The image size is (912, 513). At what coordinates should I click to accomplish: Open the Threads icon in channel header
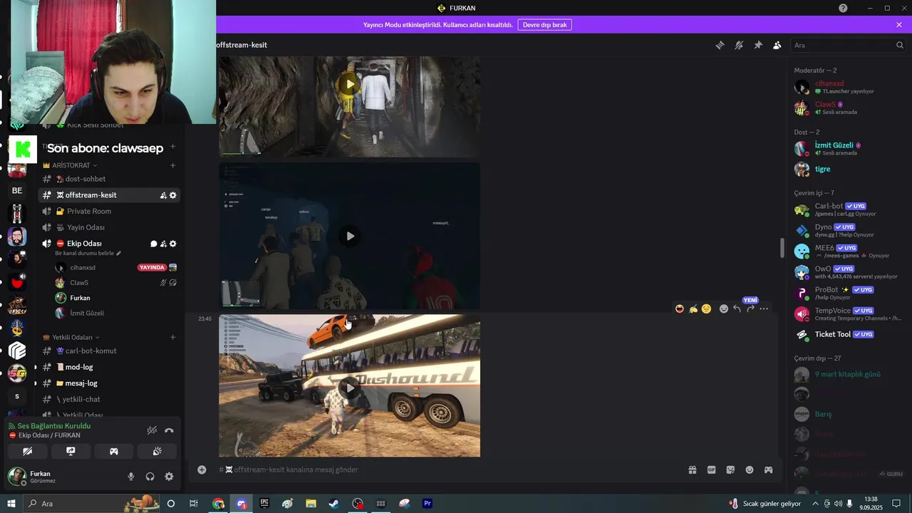(720, 45)
